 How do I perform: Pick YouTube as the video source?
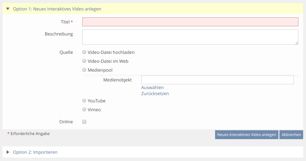tap(84, 100)
